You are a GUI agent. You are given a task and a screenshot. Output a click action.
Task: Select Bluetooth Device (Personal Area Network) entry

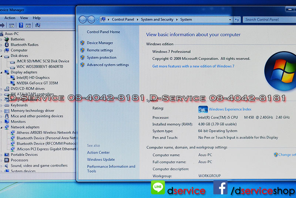[46, 138]
